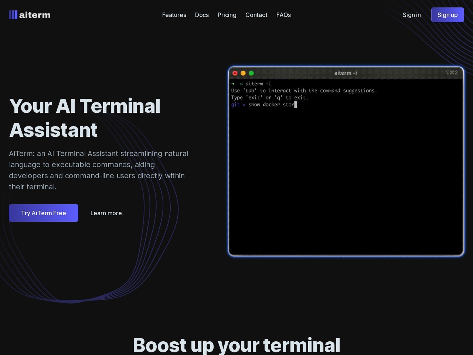
Task: Click the 'aiterm -i' terminal title
Action: (346, 73)
